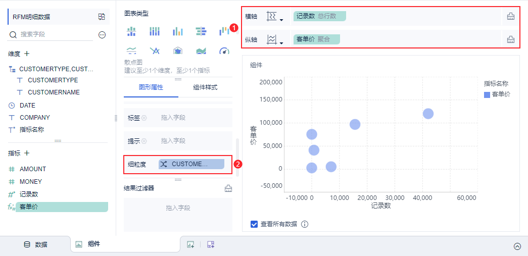Click the add component icon in the bottom bar
This screenshot has height=256, width=528.
coord(190,244)
